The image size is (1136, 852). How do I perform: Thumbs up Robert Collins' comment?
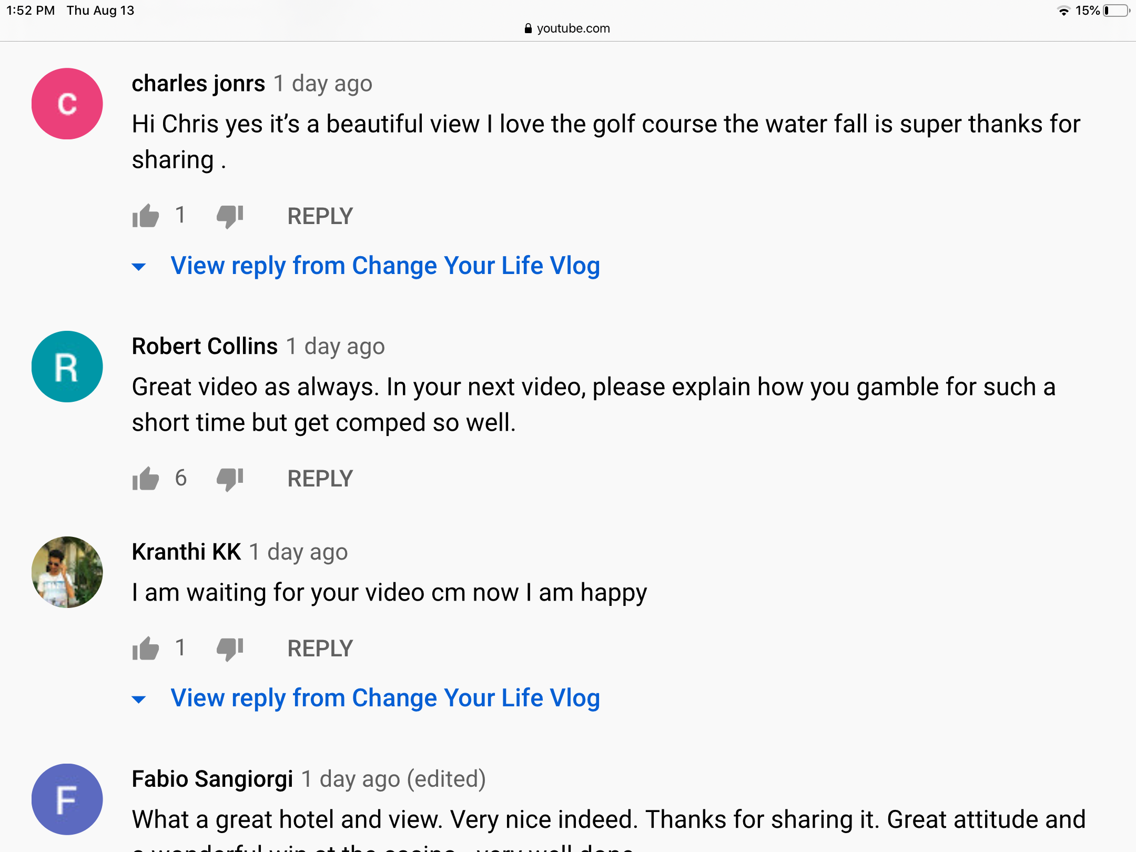(146, 478)
